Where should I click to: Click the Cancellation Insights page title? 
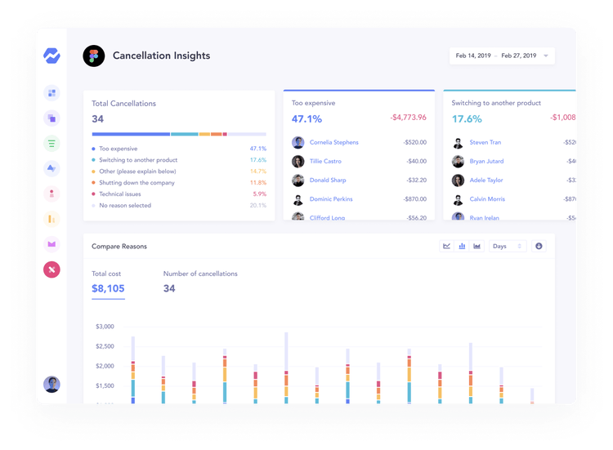point(162,56)
